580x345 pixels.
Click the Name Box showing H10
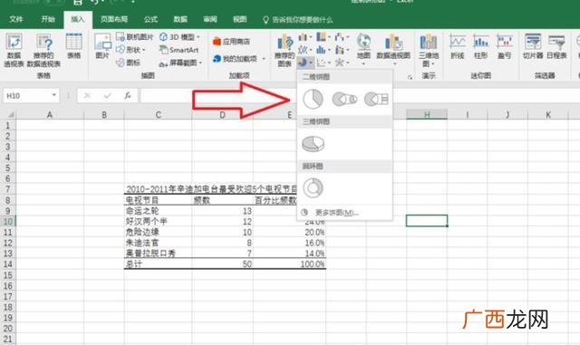click(x=26, y=96)
